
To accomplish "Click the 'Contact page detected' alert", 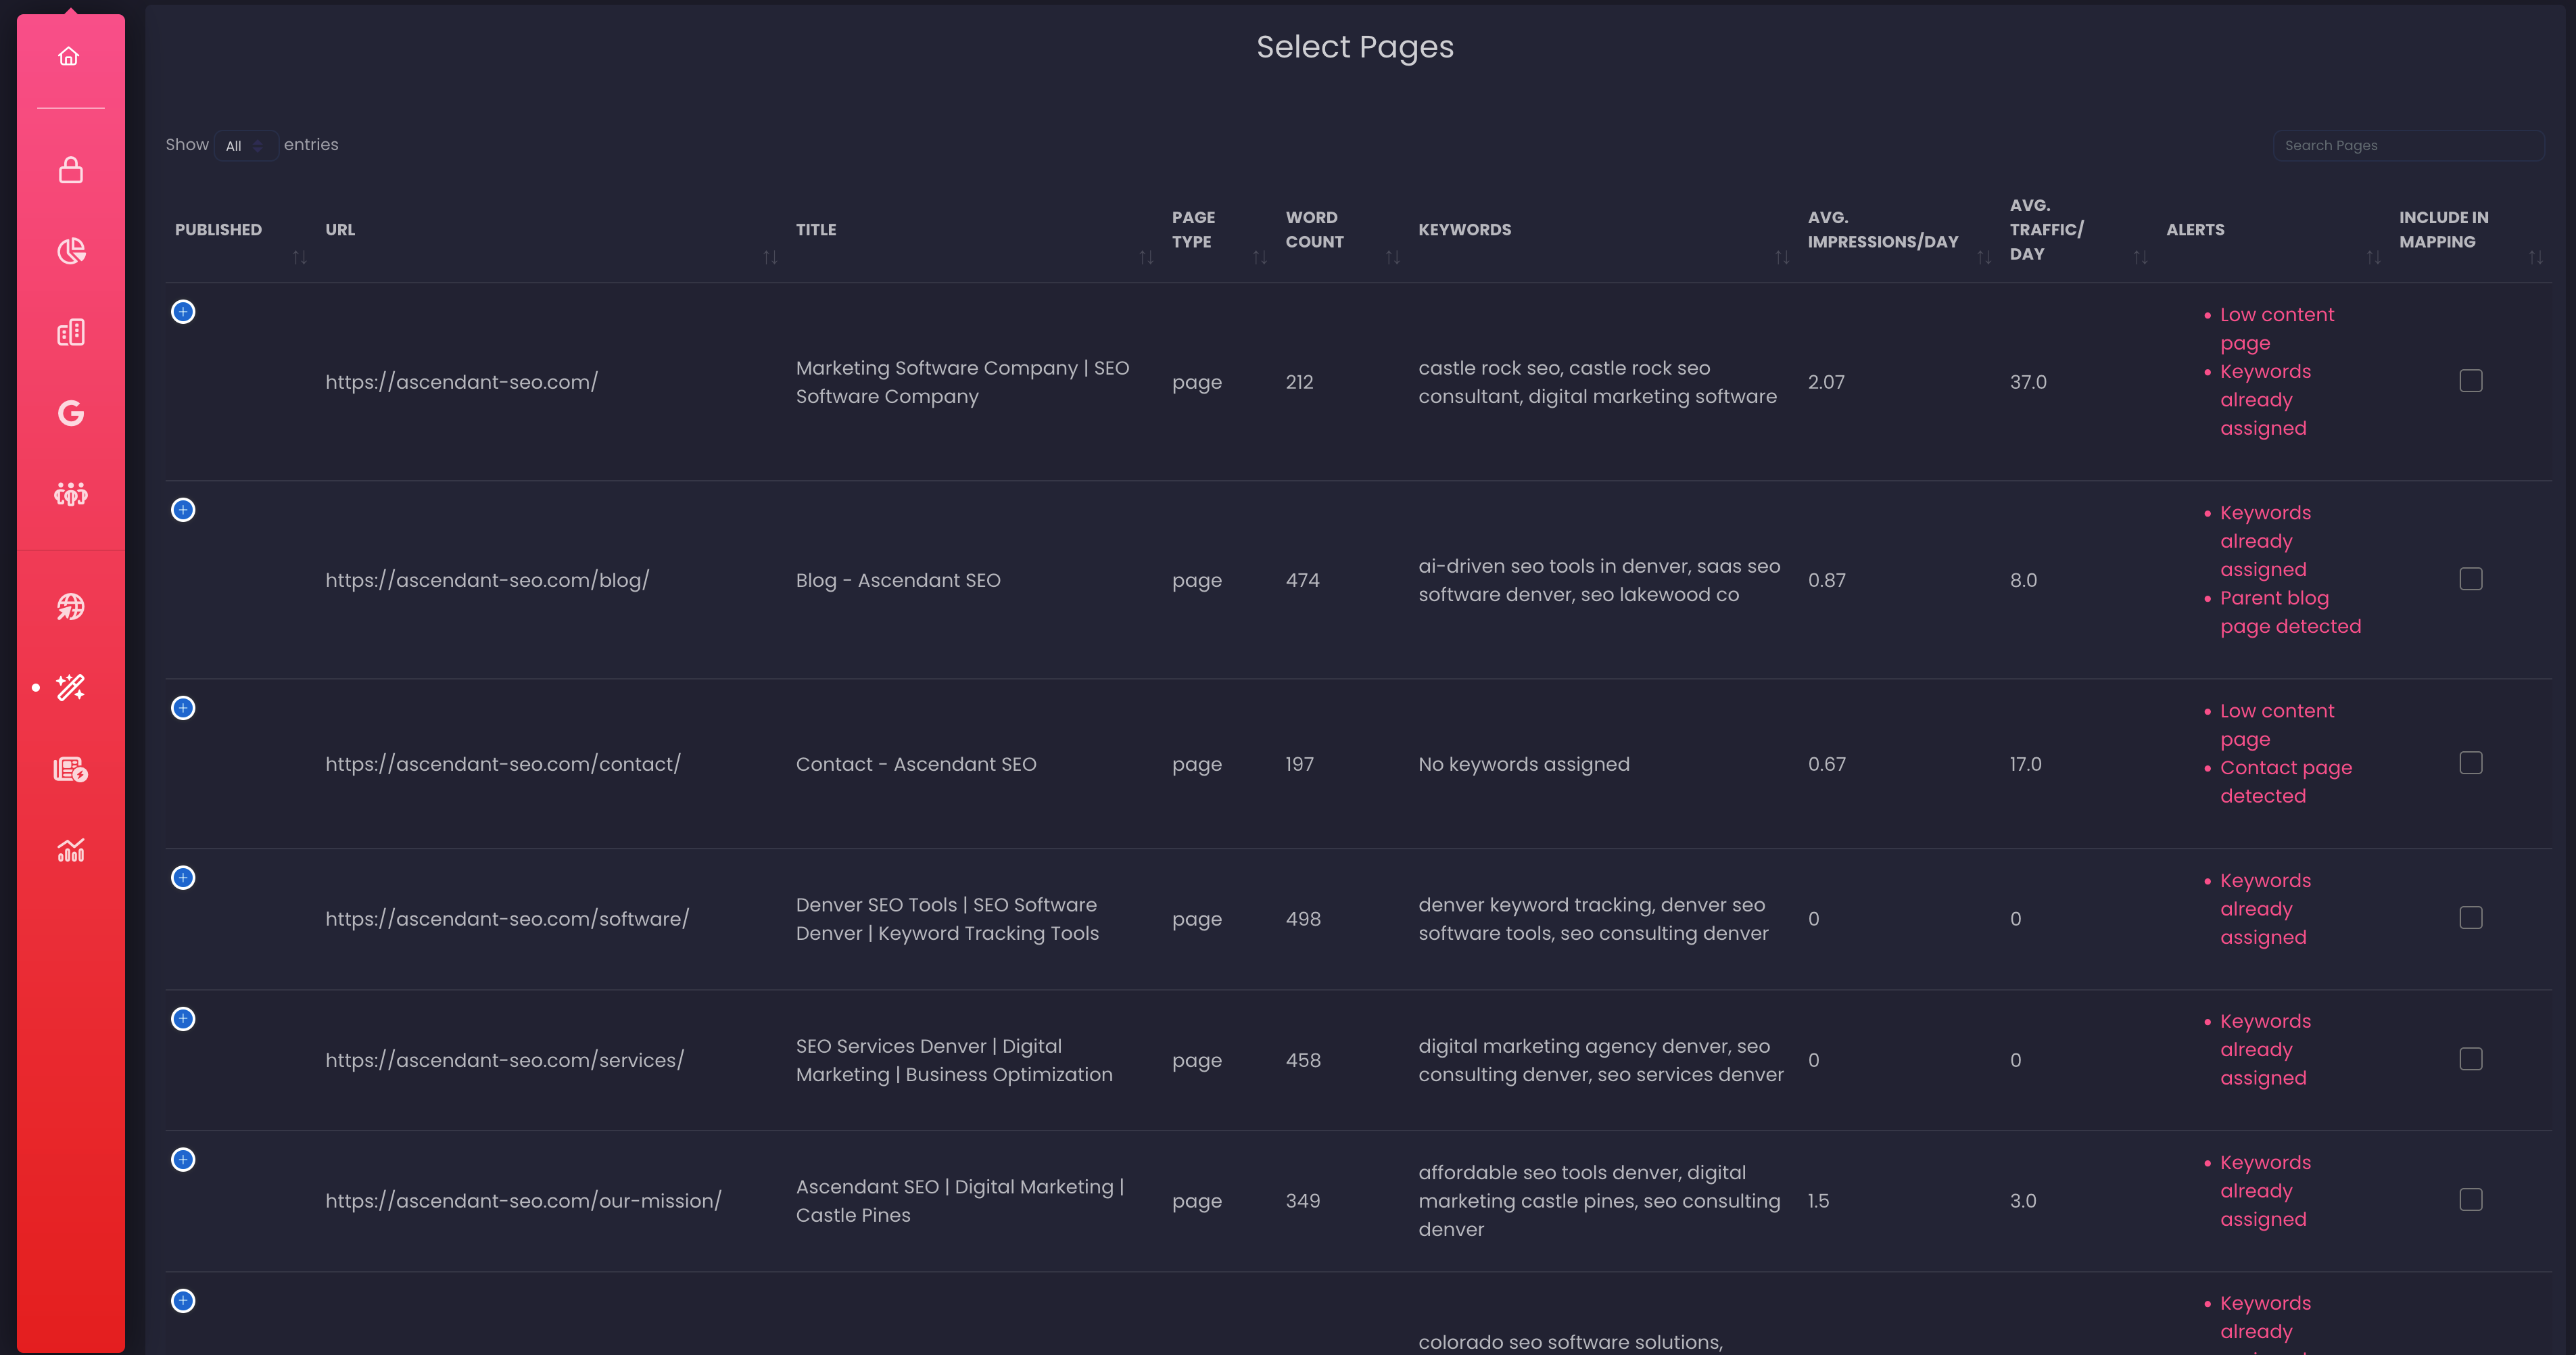I will 2286,782.
